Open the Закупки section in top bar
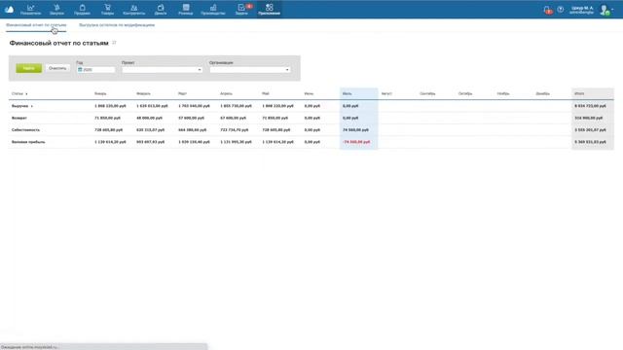 click(56, 10)
